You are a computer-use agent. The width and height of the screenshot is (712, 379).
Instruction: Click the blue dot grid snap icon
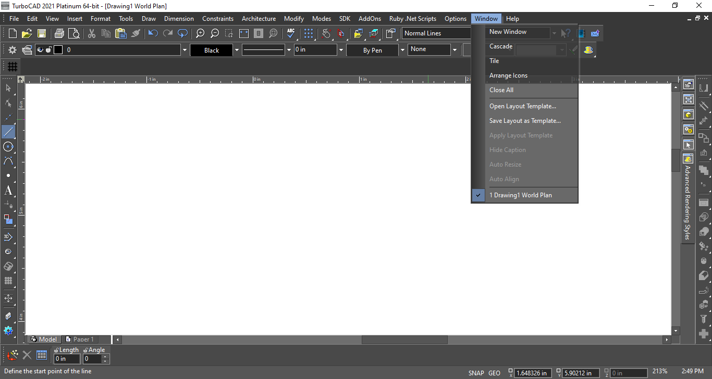(x=309, y=33)
